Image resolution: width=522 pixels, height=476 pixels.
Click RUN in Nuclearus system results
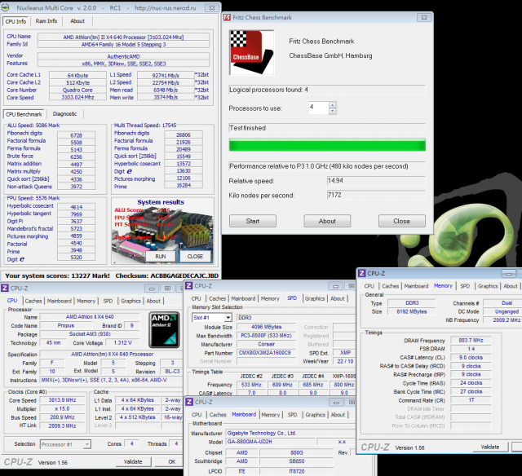click(x=161, y=256)
